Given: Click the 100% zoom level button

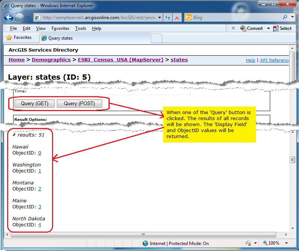Looking at the screenshot, I should tap(271, 243).
